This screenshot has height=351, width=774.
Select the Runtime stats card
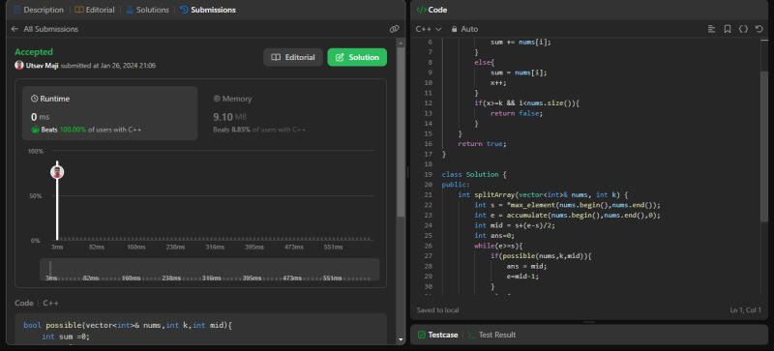click(109, 113)
